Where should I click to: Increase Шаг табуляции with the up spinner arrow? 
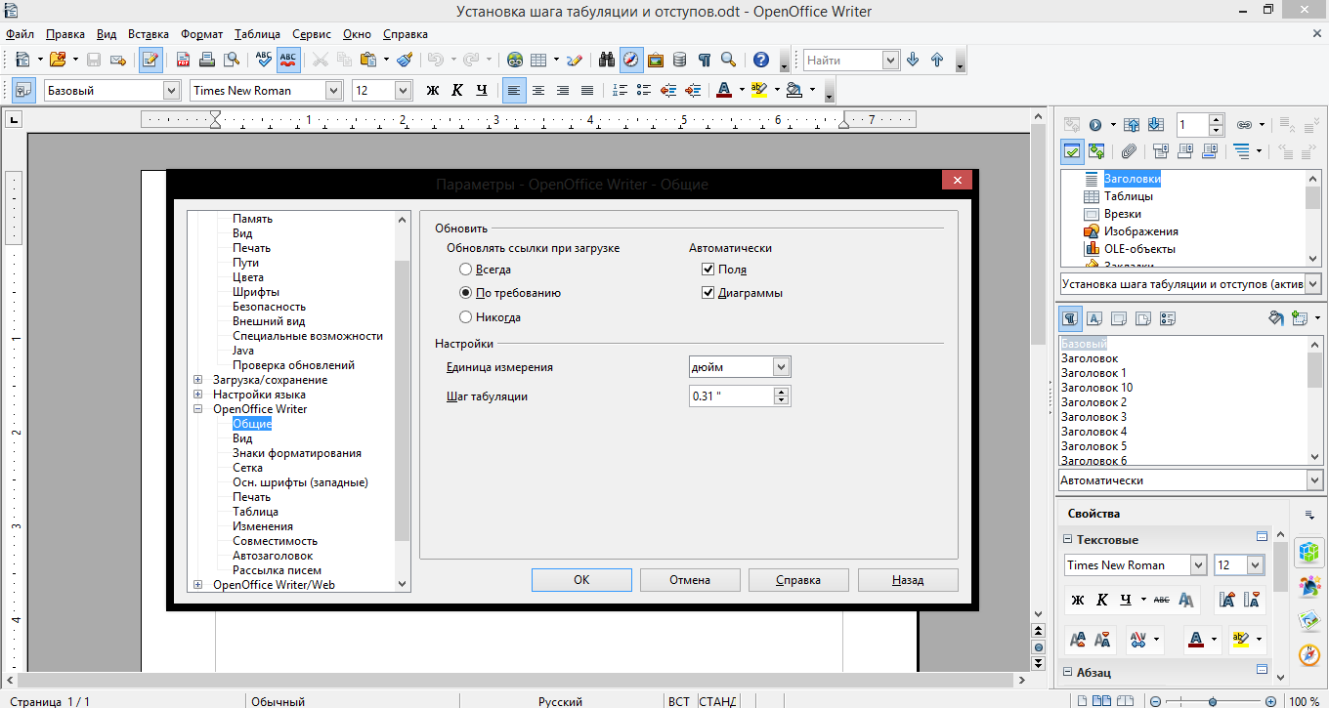781,392
